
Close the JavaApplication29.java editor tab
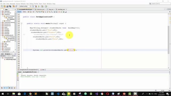(34, 10)
